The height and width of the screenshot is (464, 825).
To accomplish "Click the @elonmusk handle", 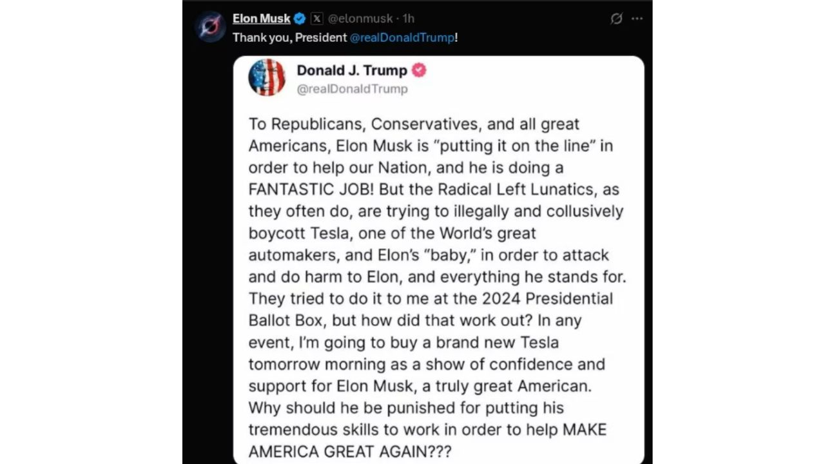I will pyautogui.click(x=360, y=19).
